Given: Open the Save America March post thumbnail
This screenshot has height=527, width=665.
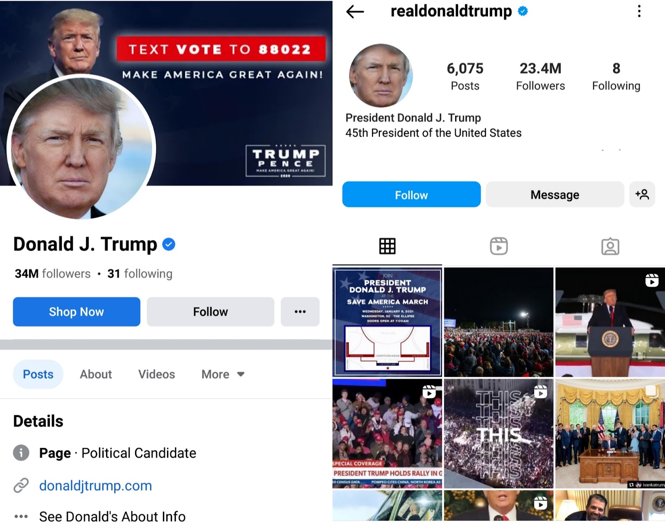Looking at the screenshot, I should coord(387,322).
